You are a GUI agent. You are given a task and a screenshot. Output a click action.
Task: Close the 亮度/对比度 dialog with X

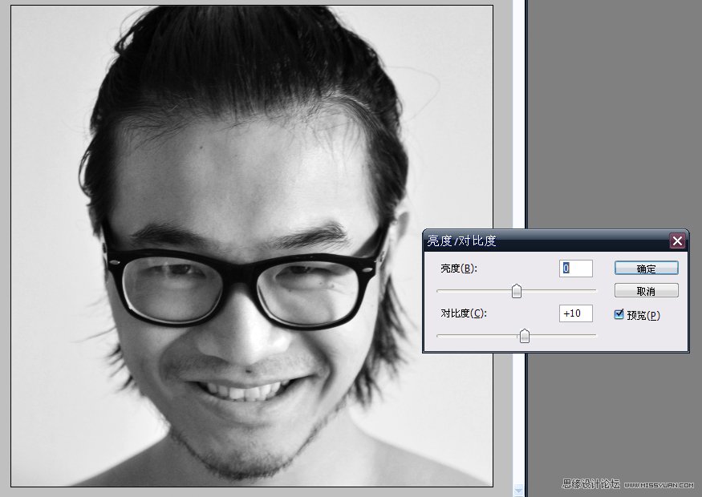point(678,240)
